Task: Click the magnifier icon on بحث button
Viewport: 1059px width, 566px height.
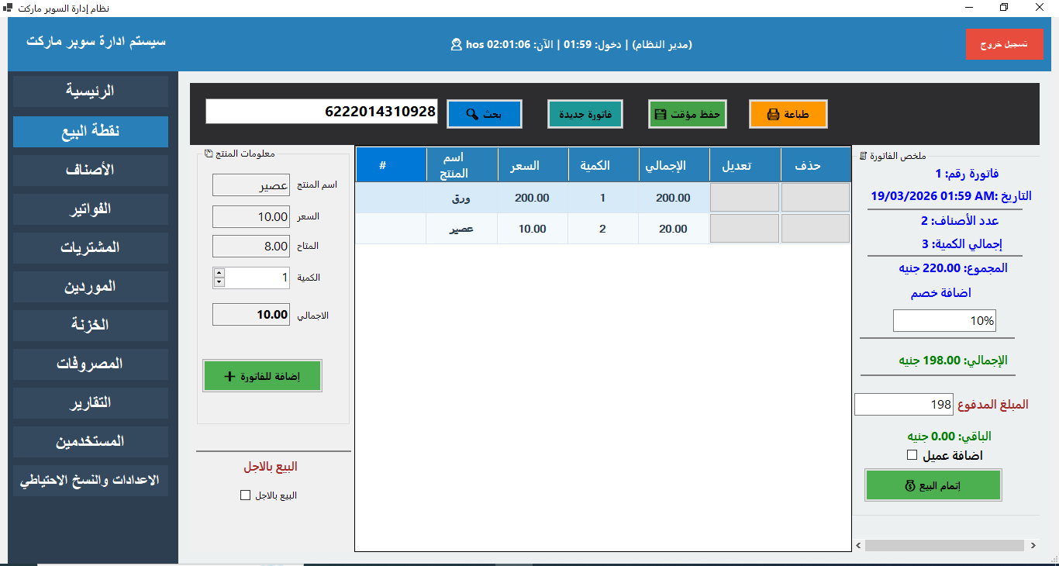Action: click(x=471, y=114)
